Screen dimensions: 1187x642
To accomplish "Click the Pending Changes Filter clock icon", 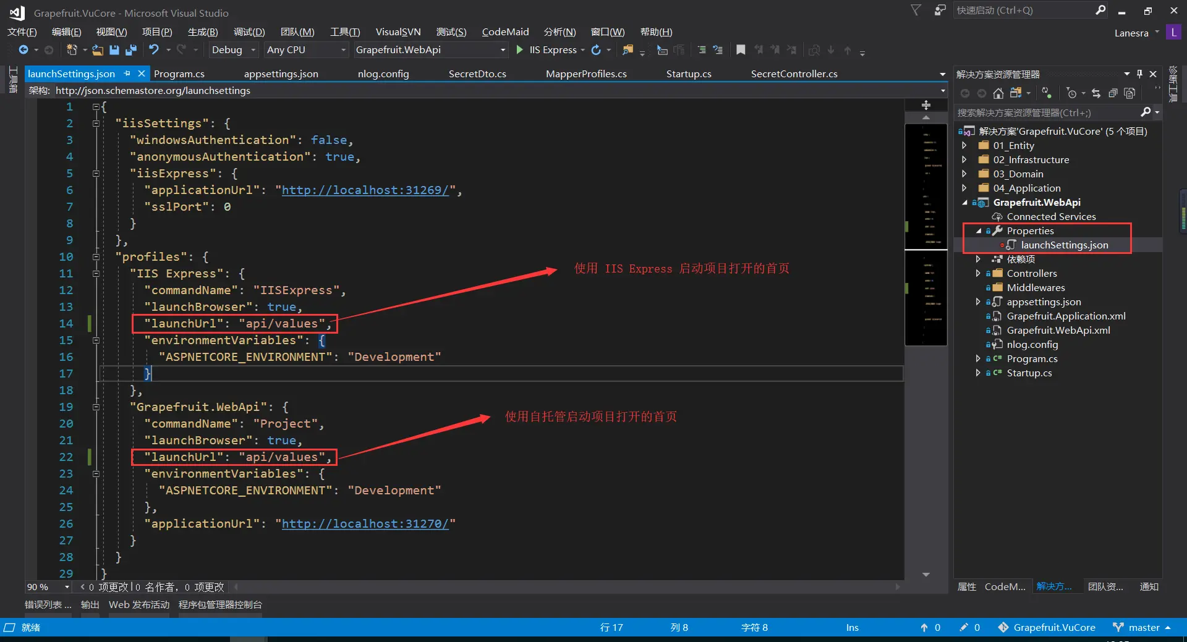I will click(1072, 93).
